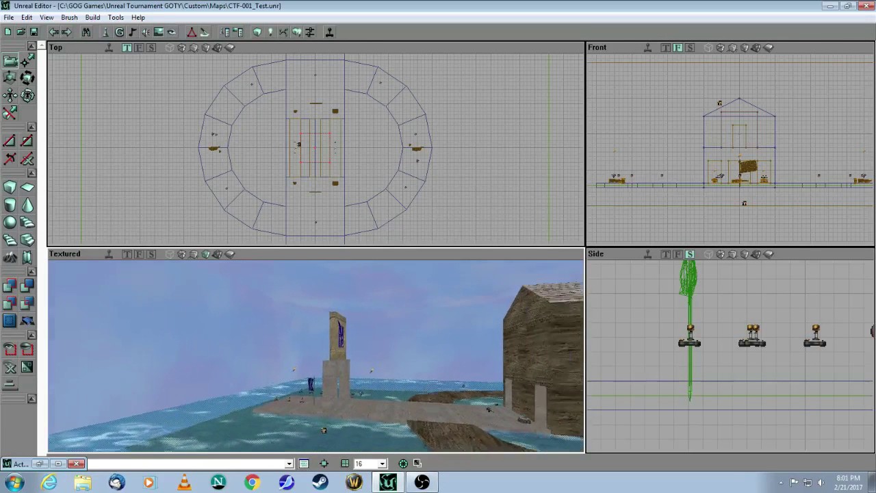Open the File menu
The image size is (876, 493).
pyautogui.click(x=8, y=17)
